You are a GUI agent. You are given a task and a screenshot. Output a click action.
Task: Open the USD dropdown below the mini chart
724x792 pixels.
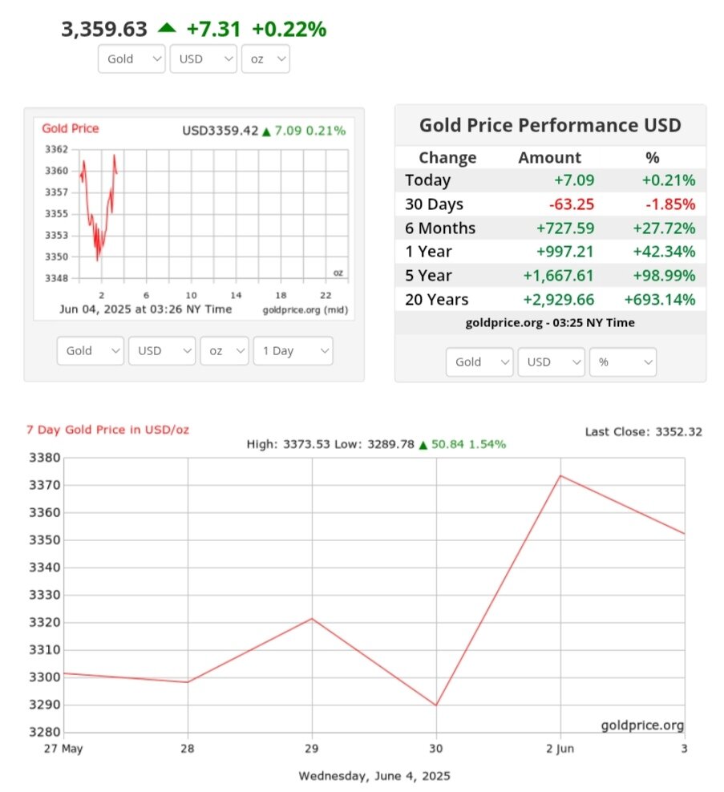coord(161,351)
